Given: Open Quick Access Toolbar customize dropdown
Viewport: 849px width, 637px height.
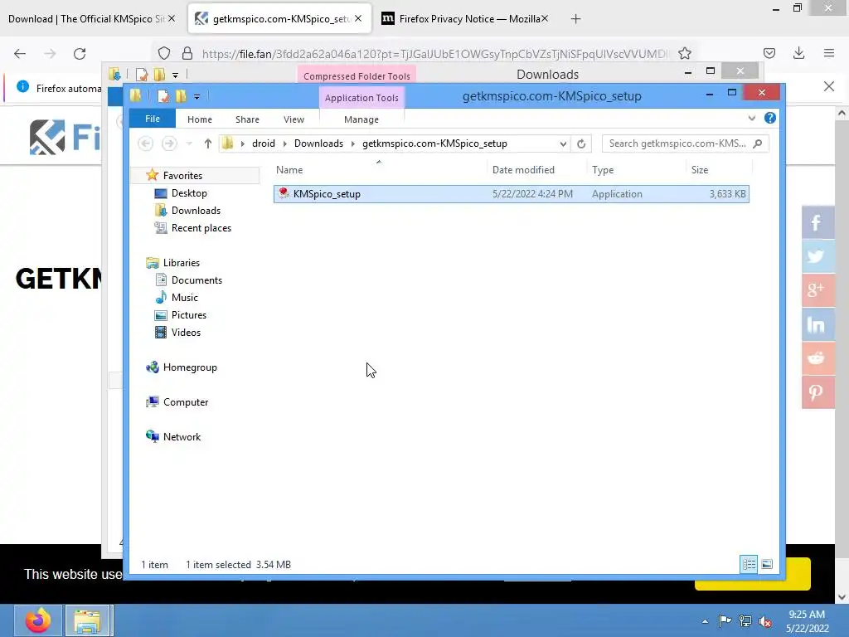Looking at the screenshot, I should pos(197,97).
